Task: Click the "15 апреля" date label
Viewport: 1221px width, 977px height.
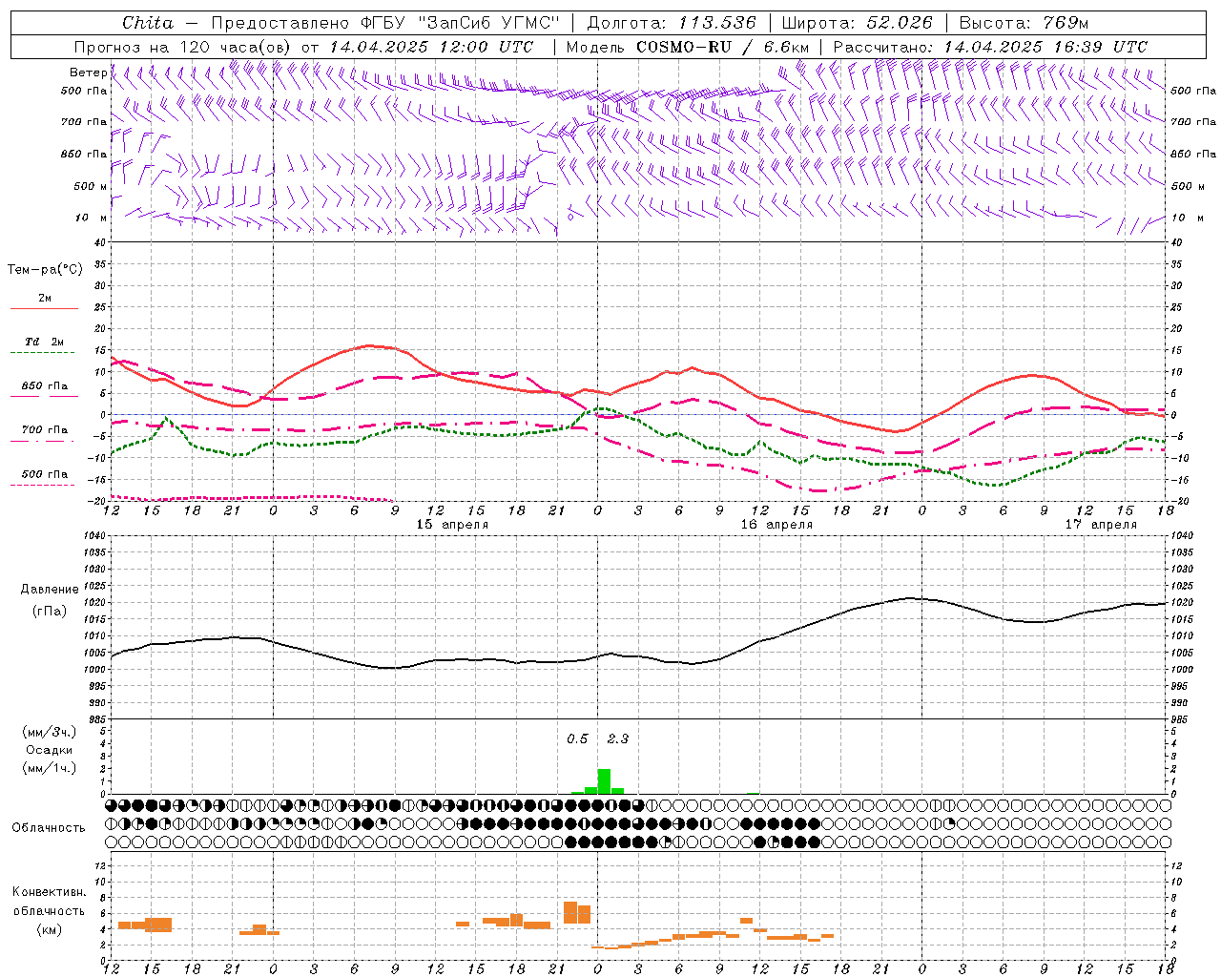Action: click(452, 525)
